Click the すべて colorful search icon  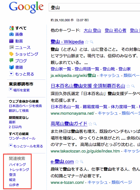11,28
